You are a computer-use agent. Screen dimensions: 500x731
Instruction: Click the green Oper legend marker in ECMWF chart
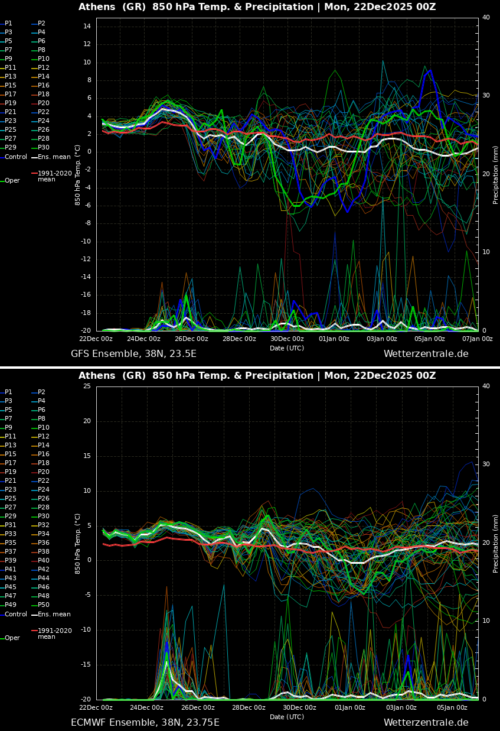[x=12, y=638]
